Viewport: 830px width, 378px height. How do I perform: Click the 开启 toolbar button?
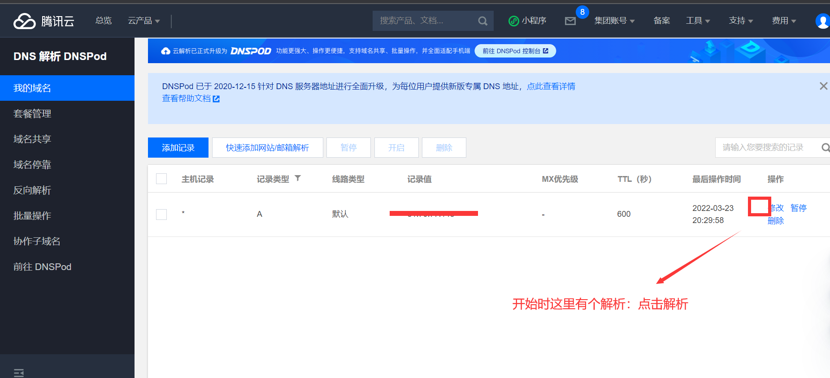click(x=396, y=148)
